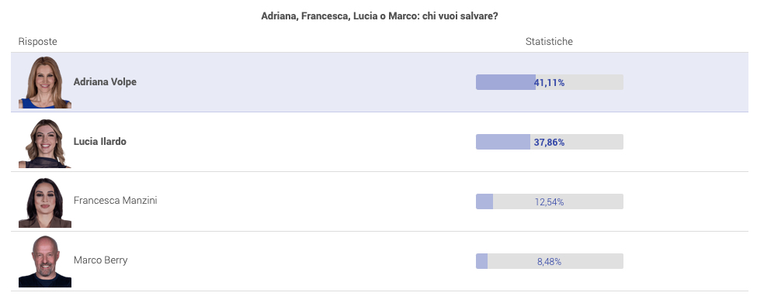Click the 8,48% progress bar
This screenshot has width=757, height=296.
click(550, 261)
